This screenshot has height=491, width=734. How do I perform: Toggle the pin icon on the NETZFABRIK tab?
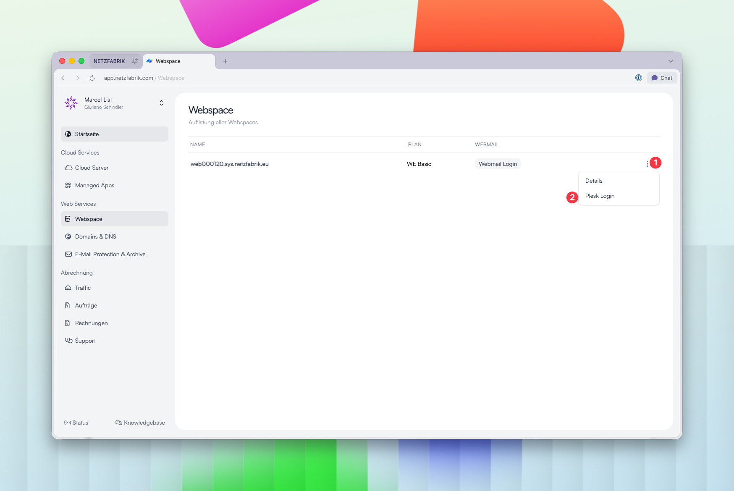coord(134,61)
